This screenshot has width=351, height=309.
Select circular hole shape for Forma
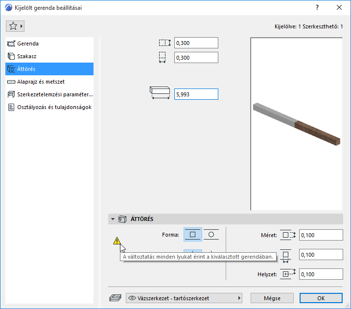click(211, 234)
